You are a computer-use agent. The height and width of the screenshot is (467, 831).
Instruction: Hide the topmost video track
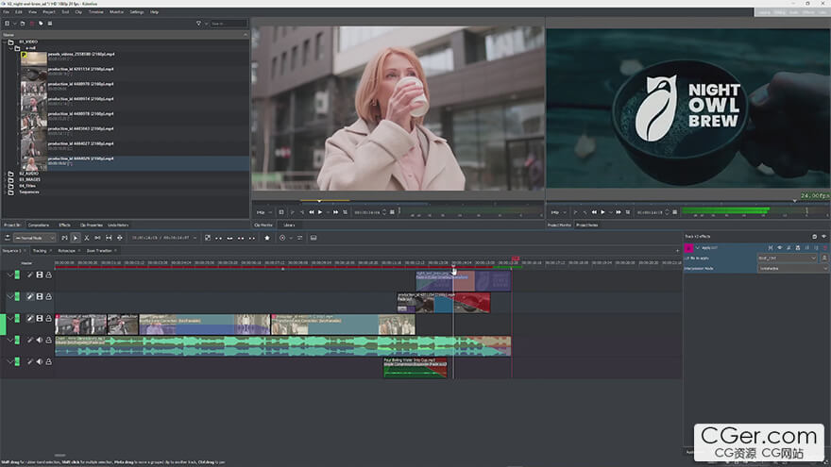click(x=40, y=275)
